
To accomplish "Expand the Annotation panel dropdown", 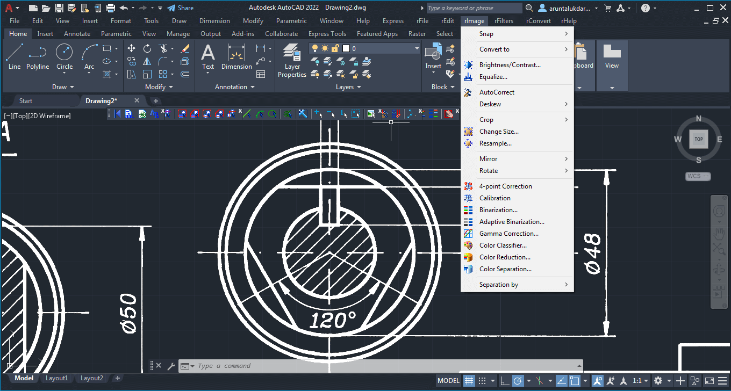I will (x=234, y=87).
